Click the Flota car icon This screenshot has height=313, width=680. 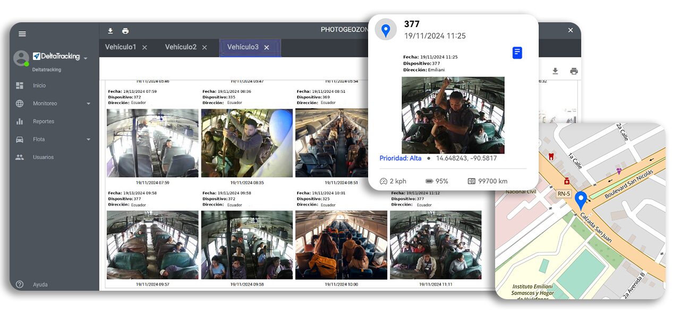[20, 140]
